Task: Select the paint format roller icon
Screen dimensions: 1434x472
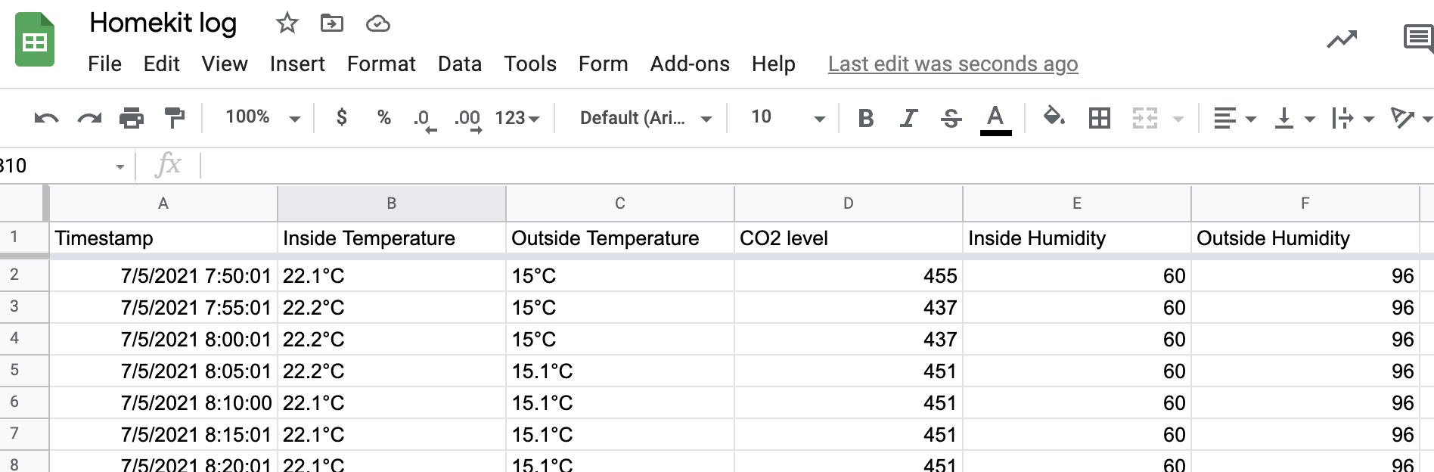Action: tap(175, 118)
